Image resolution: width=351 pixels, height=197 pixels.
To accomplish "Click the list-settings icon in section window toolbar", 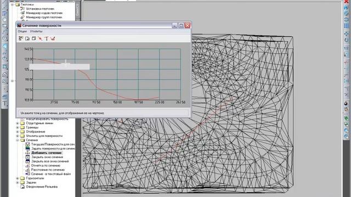I will [21, 38].
